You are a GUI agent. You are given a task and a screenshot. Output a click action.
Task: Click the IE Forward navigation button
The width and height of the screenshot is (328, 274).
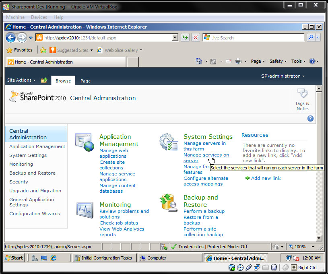click(x=22, y=38)
